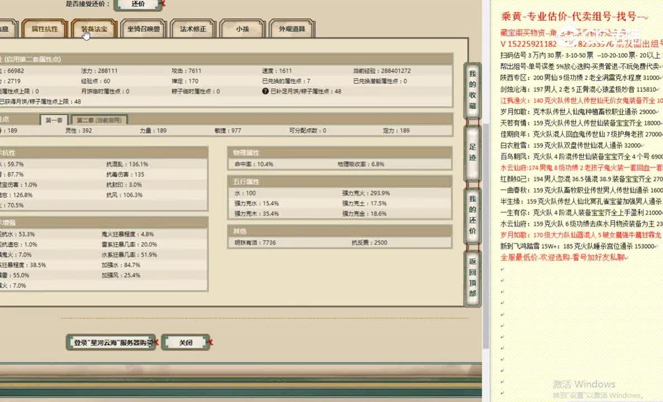Open the 足迹 side button

tap(472, 152)
